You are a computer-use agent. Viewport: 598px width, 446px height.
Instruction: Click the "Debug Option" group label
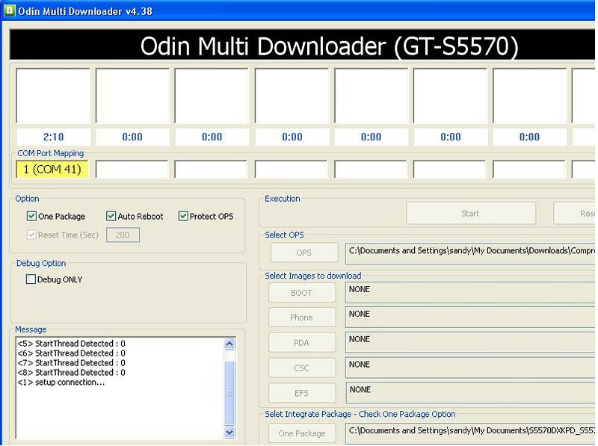[x=41, y=263]
